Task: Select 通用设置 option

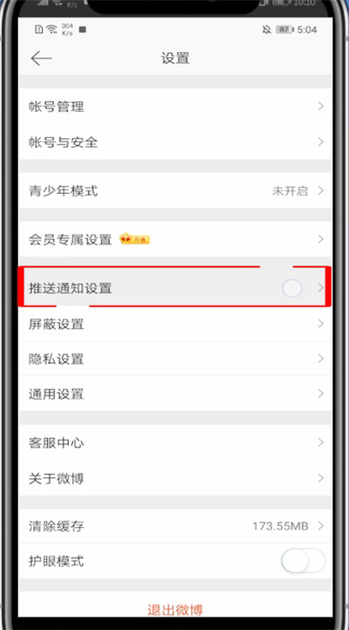Action: pyautogui.click(x=175, y=394)
